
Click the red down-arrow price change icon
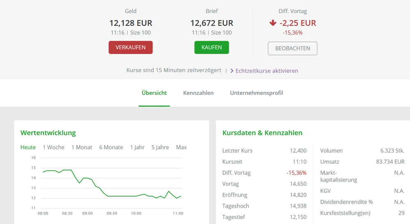click(x=273, y=23)
